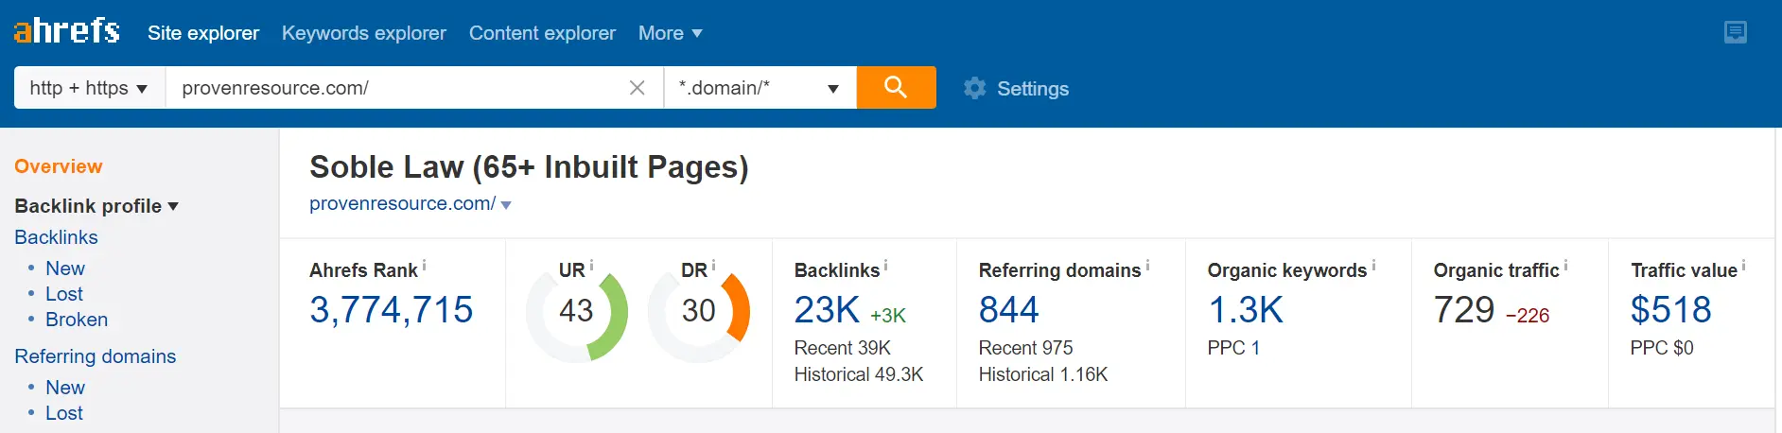Open the http + https protocol dropdown
This screenshot has height=433, width=1782.
[x=90, y=88]
